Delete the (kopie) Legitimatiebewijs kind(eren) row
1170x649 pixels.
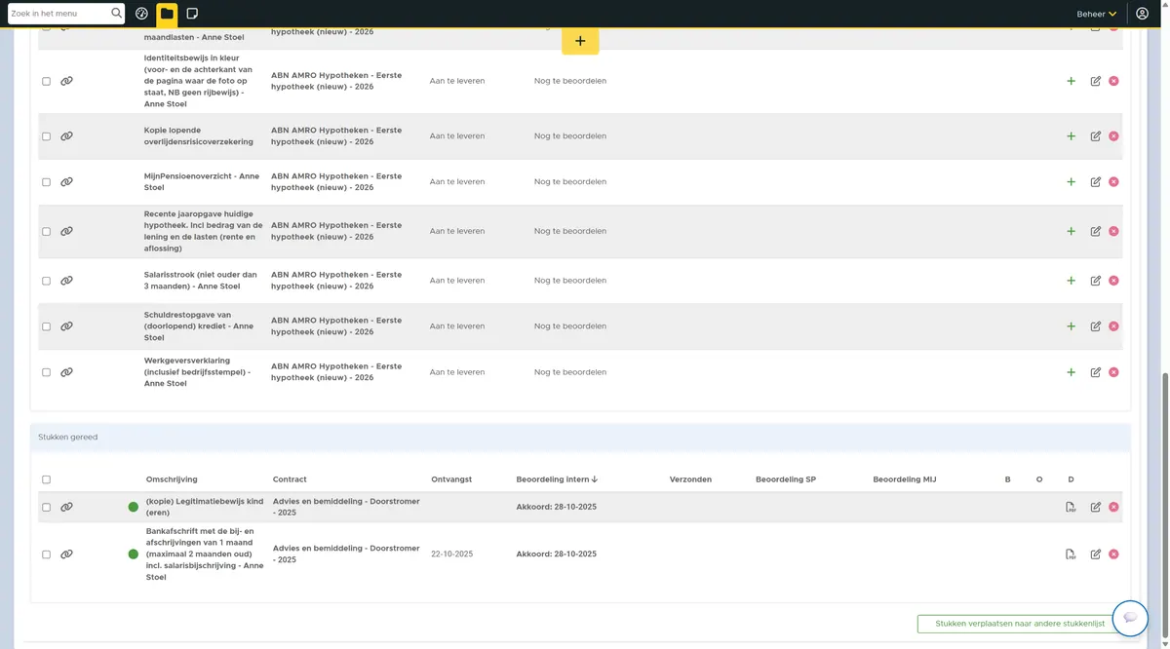tap(1113, 507)
